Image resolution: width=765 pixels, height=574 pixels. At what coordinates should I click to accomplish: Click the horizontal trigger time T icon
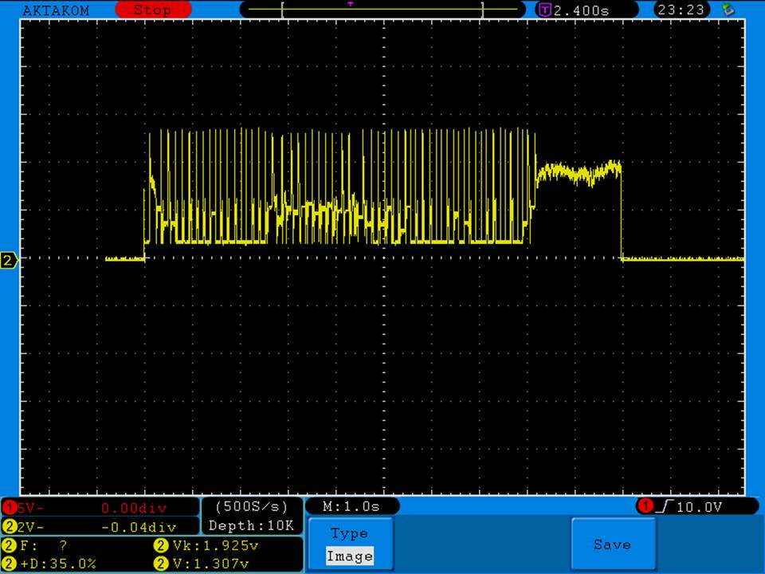click(545, 10)
